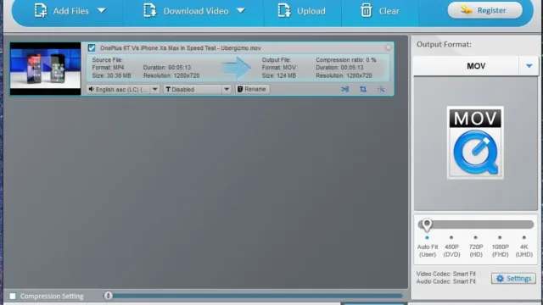Click the trim/cut video icon

[x=345, y=89]
